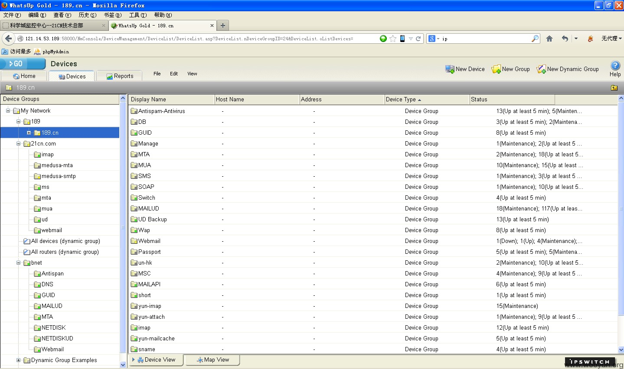Click the New Device icon
This screenshot has width=624, height=369.
coord(450,69)
